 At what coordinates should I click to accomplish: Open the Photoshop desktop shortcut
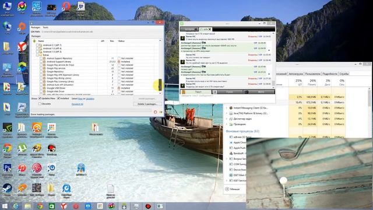pos(7,170)
